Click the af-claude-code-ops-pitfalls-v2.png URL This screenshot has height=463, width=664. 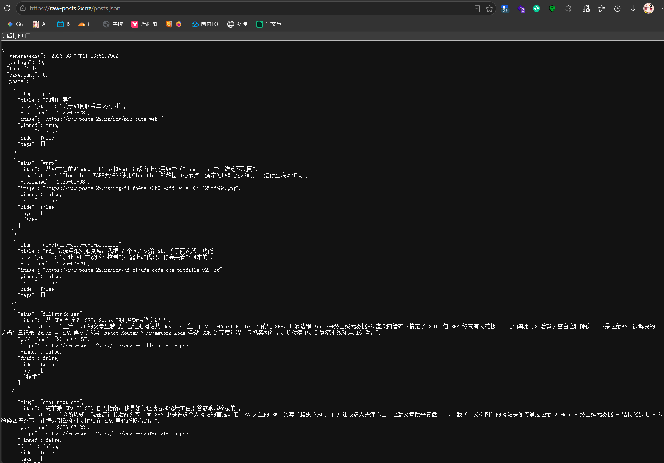132,270
